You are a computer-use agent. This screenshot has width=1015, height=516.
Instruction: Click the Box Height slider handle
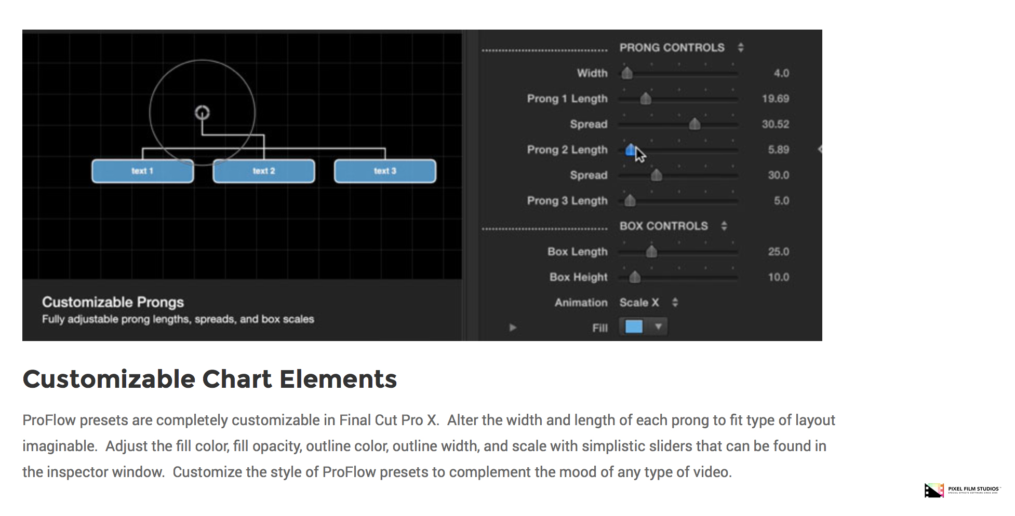click(x=635, y=277)
